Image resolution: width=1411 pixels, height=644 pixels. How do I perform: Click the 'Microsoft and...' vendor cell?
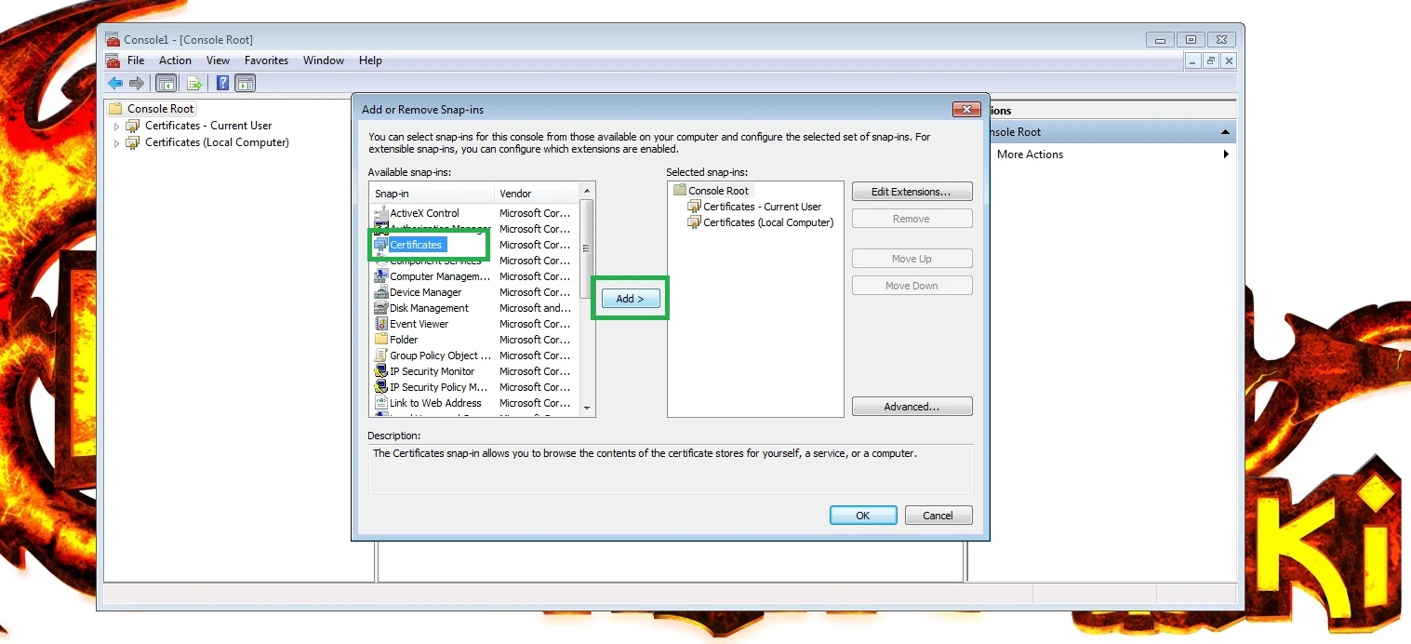click(x=535, y=308)
